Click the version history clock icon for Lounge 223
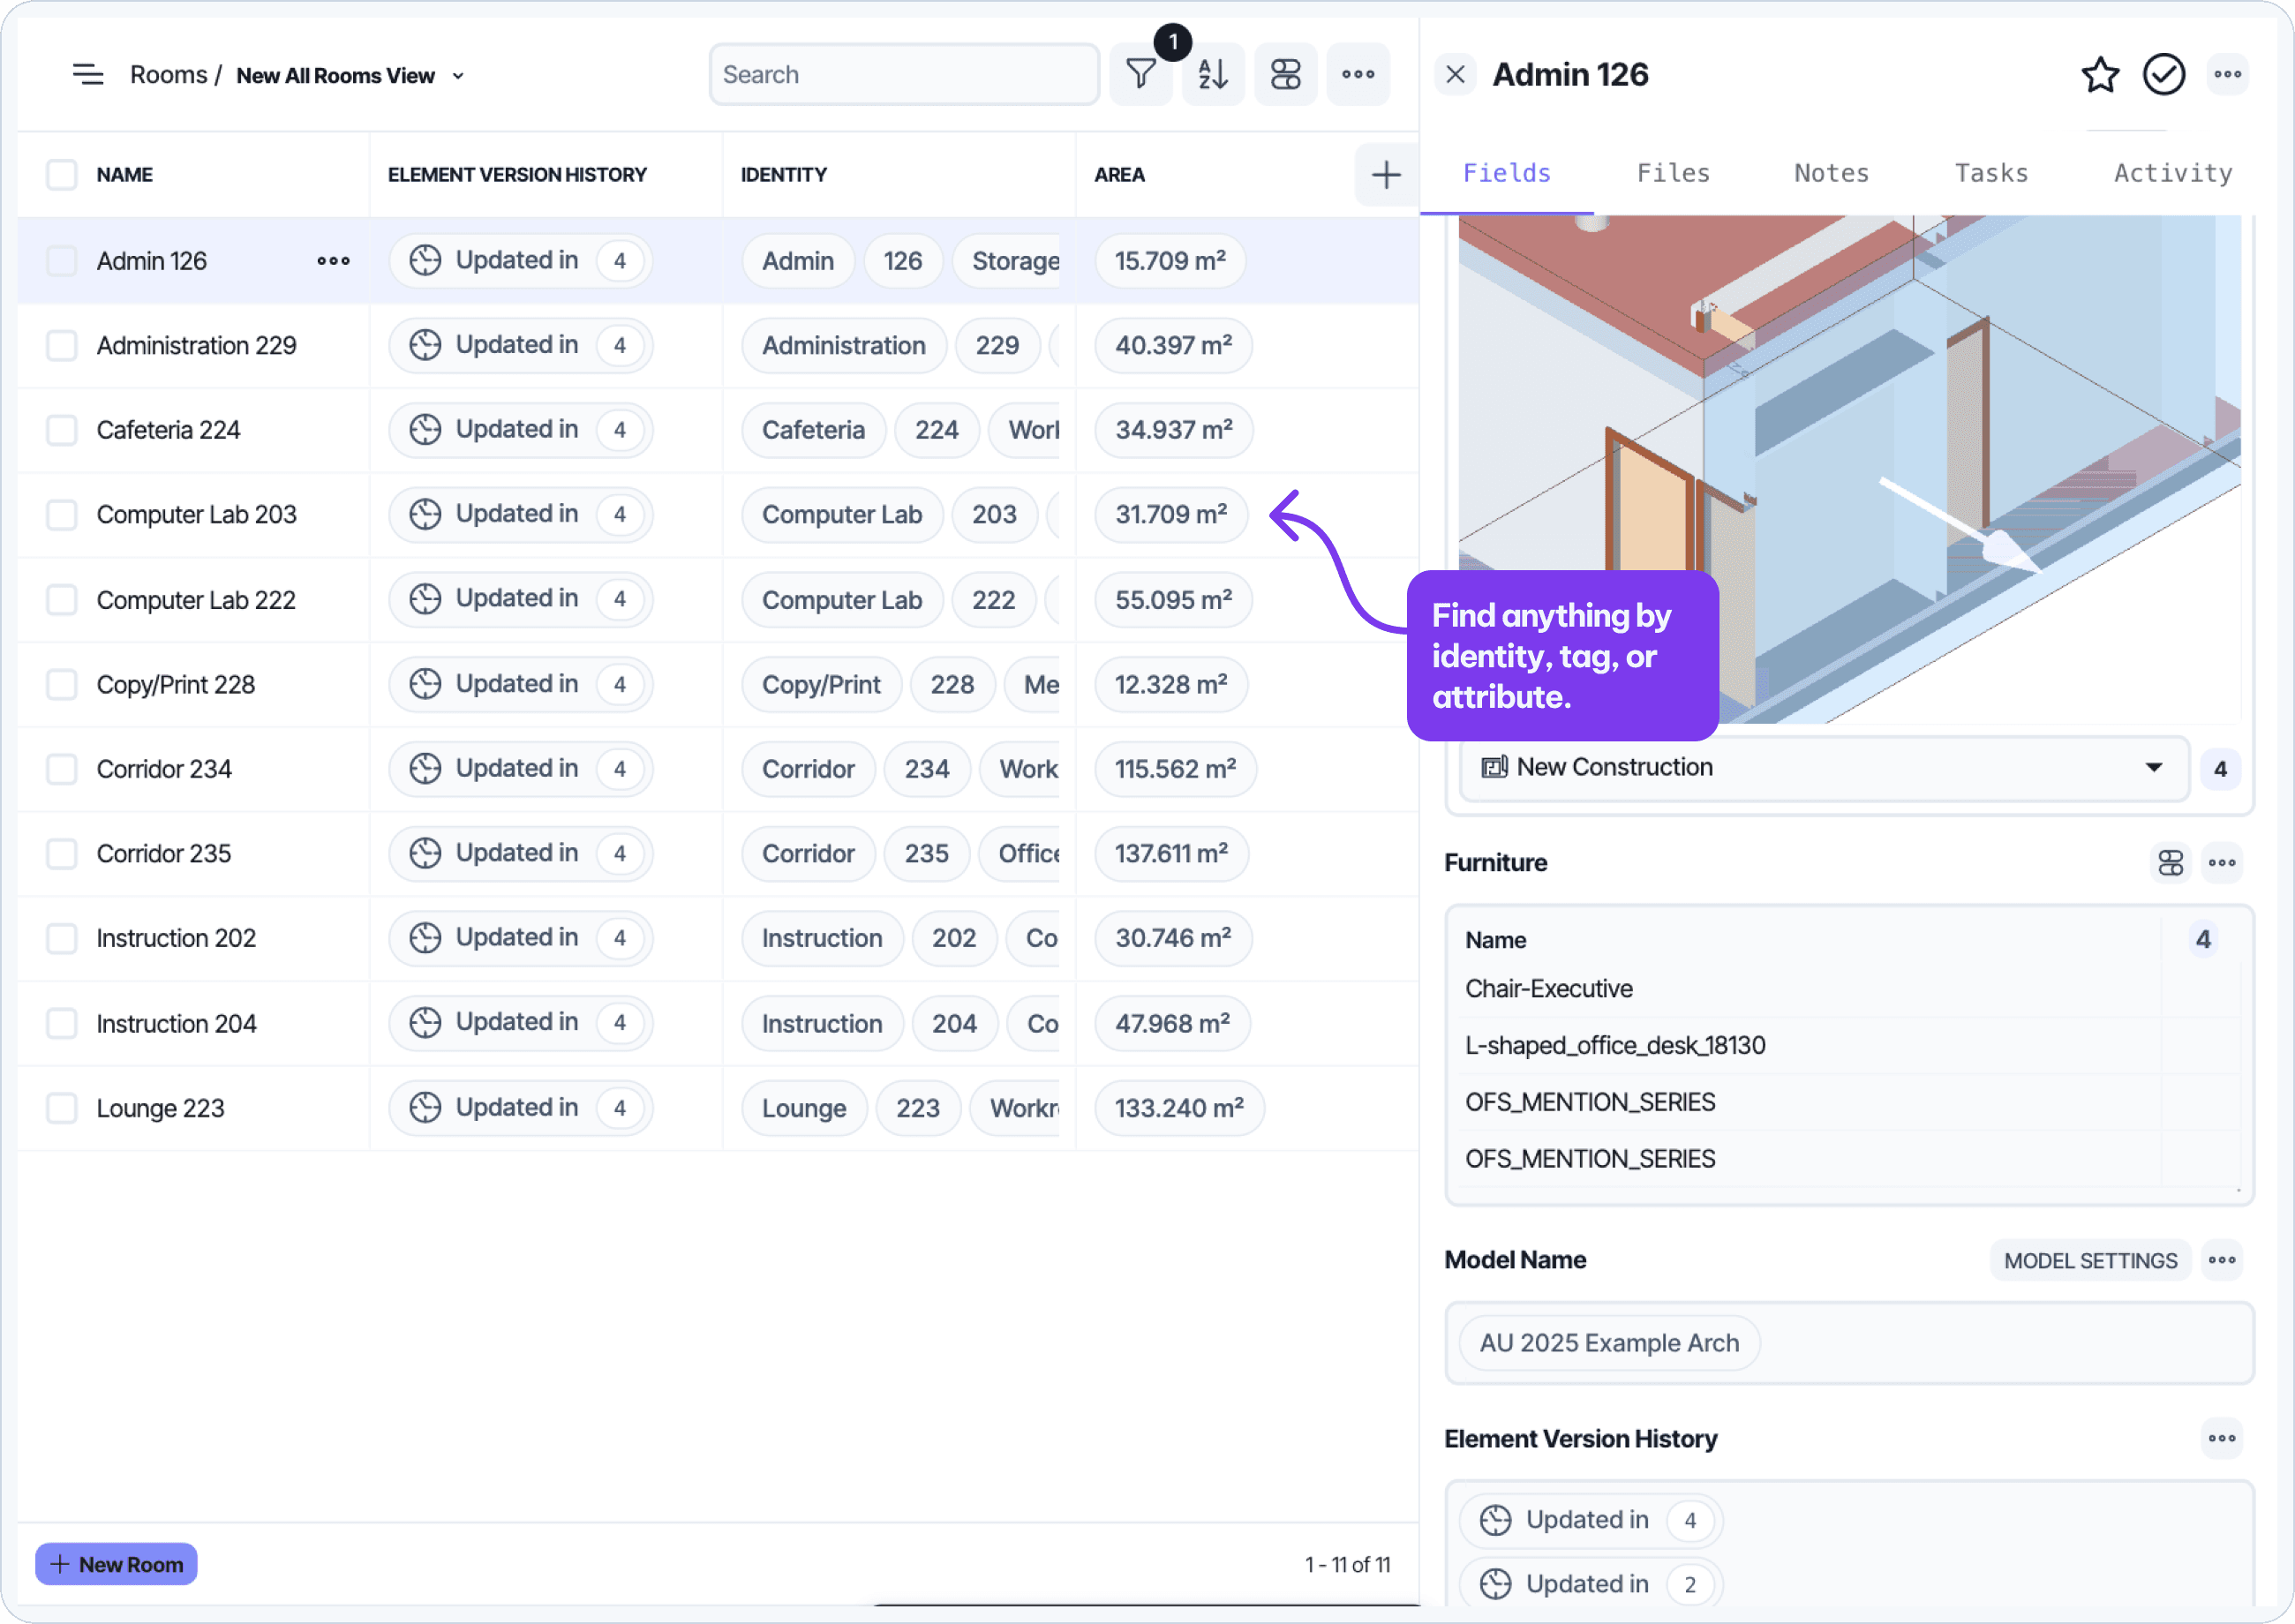The width and height of the screenshot is (2295, 1624). tap(425, 1107)
